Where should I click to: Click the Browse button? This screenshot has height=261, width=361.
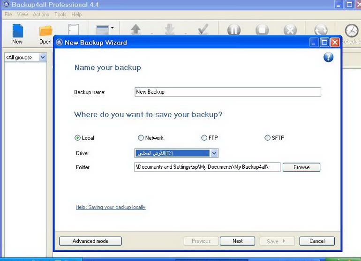point(301,167)
